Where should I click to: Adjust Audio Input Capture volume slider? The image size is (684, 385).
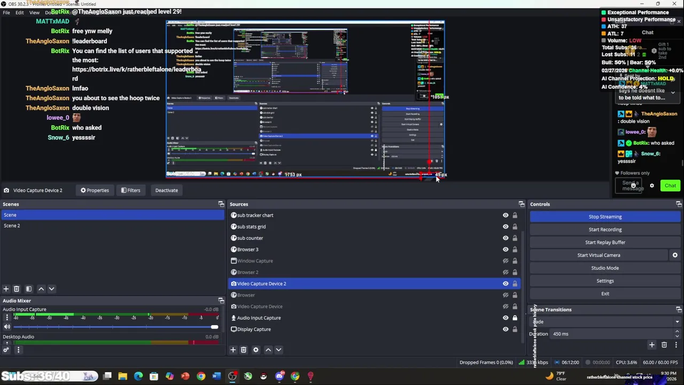(x=116, y=327)
